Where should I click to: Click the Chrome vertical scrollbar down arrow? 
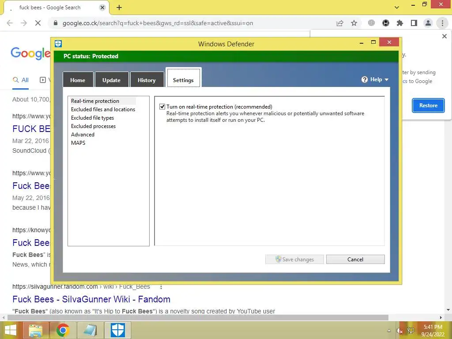point(448,310)
